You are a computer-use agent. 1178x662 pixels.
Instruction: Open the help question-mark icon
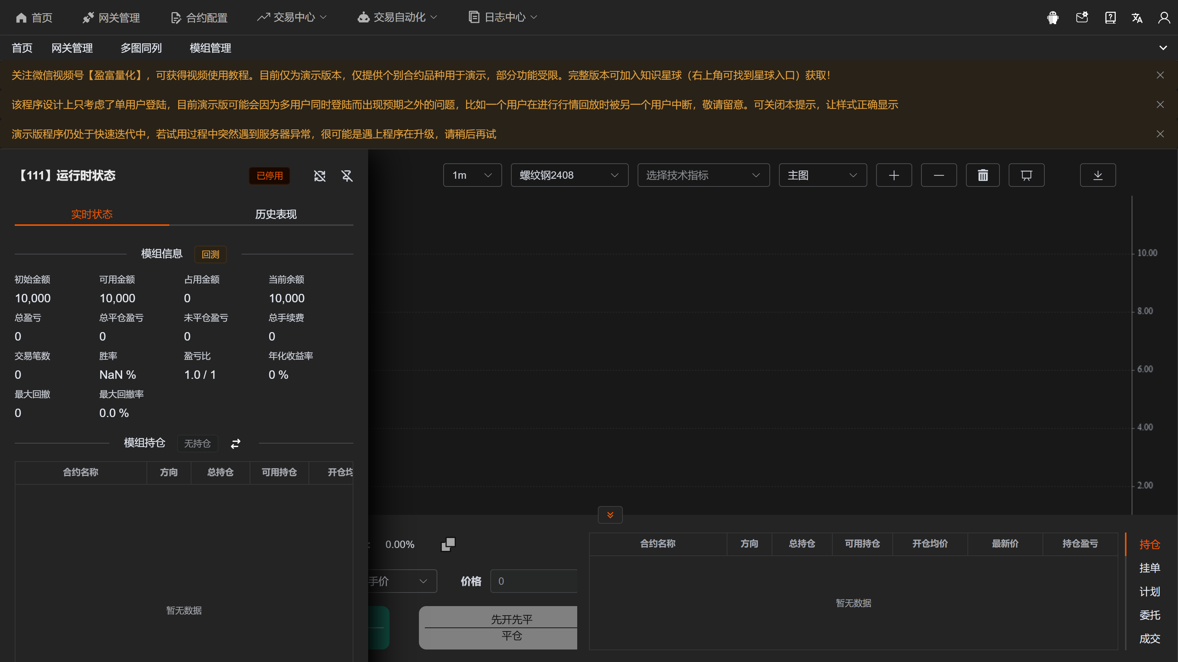[x=1110, y=17]
